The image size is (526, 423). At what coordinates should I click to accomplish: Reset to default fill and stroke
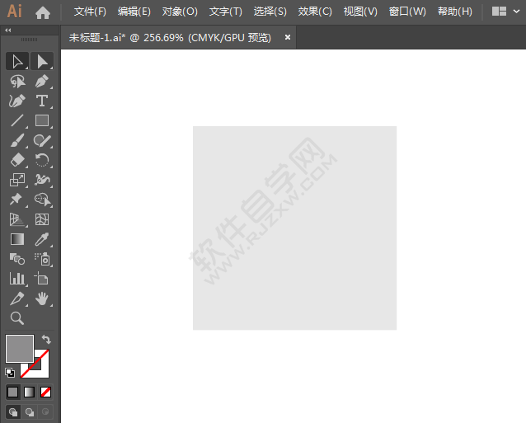pos(10,373)
